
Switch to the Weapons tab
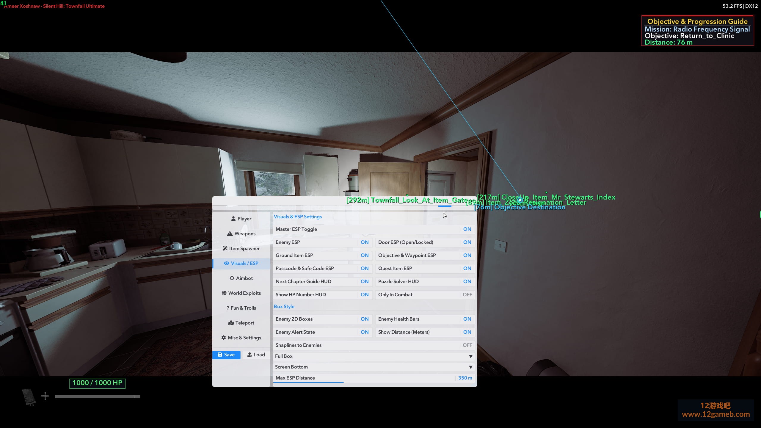point(241,234)
